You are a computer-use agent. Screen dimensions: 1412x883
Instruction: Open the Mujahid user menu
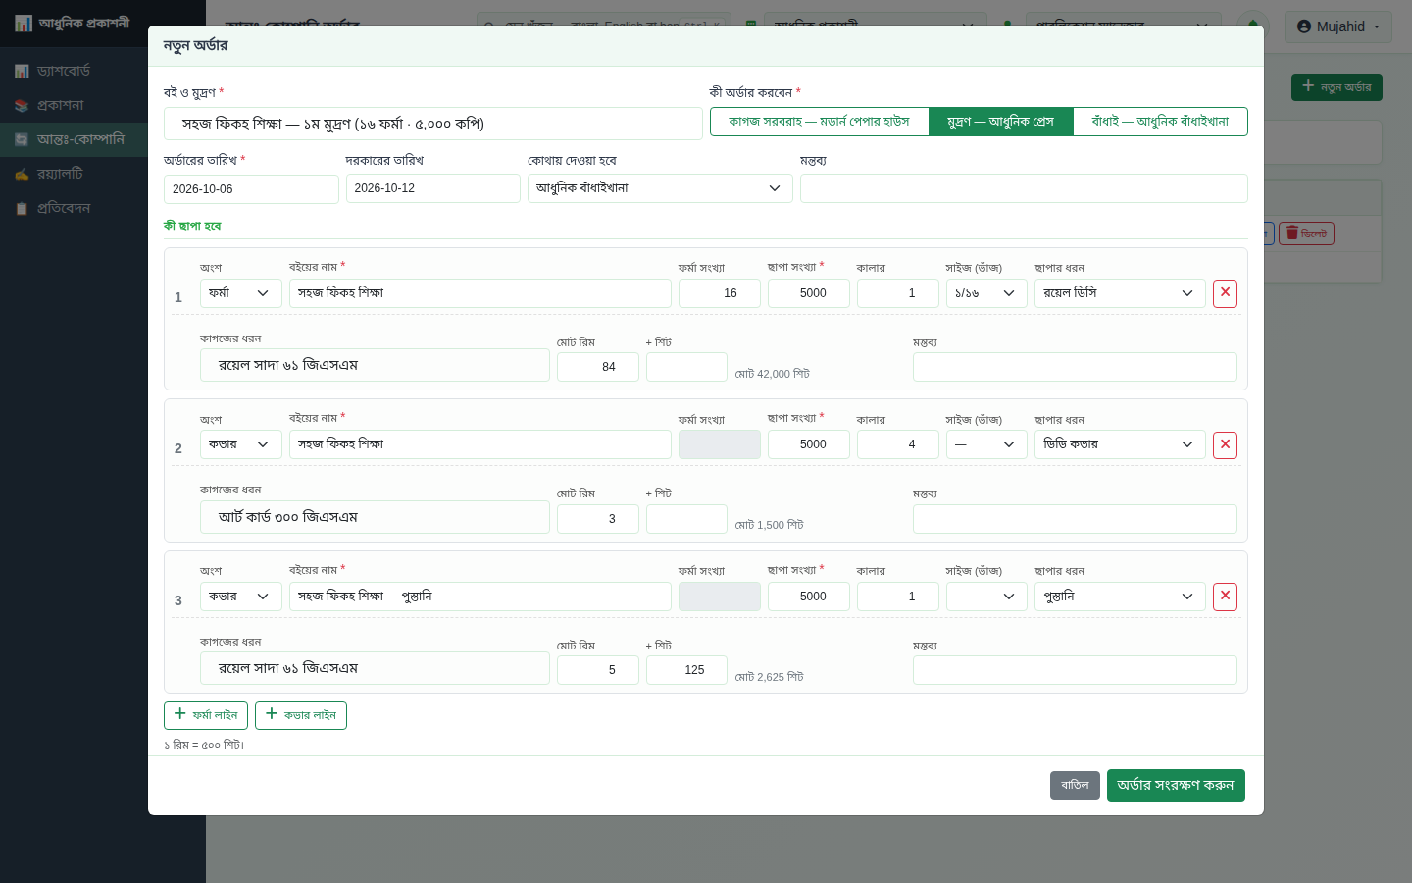pyautogui.click(x=1337, y=26)
